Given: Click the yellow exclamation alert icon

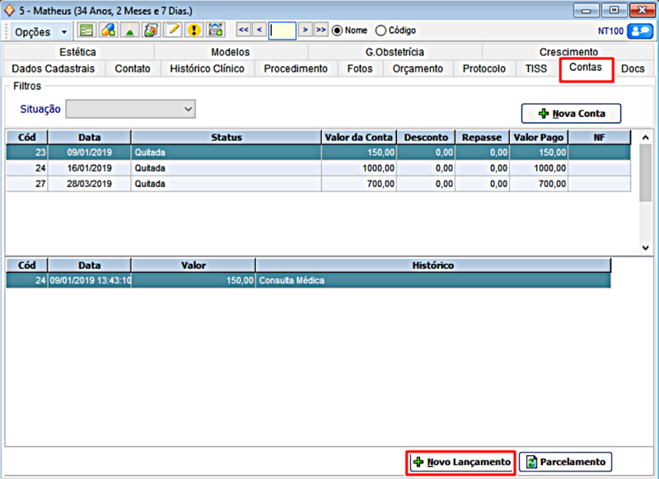Looking at the screenshot, I should click(194, 31).
